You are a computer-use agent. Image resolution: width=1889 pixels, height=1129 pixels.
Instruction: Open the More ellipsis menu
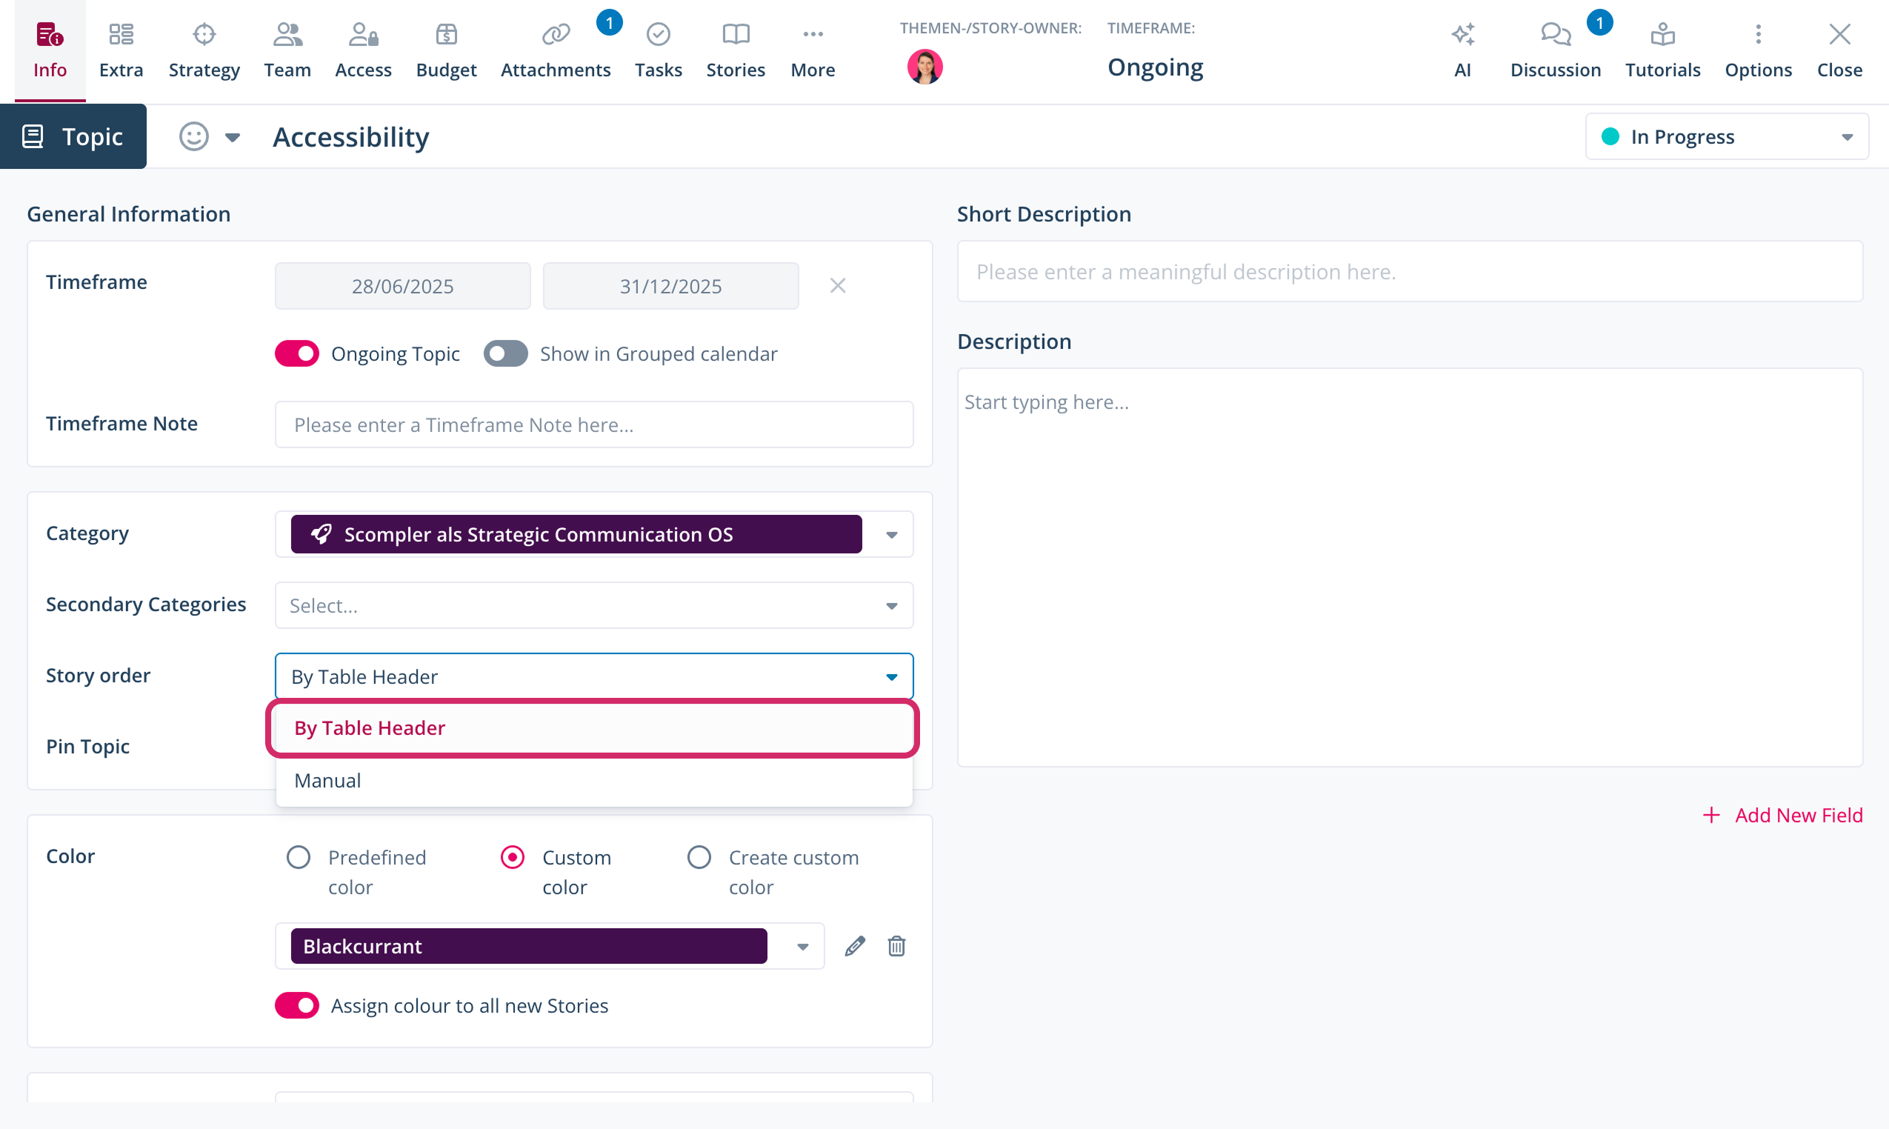(813, 34)
